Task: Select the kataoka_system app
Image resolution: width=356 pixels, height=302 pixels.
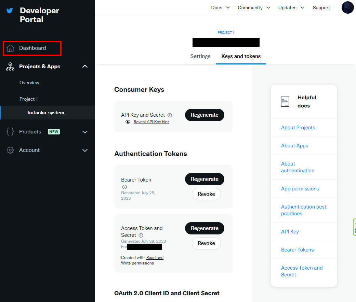Action: 46,113
